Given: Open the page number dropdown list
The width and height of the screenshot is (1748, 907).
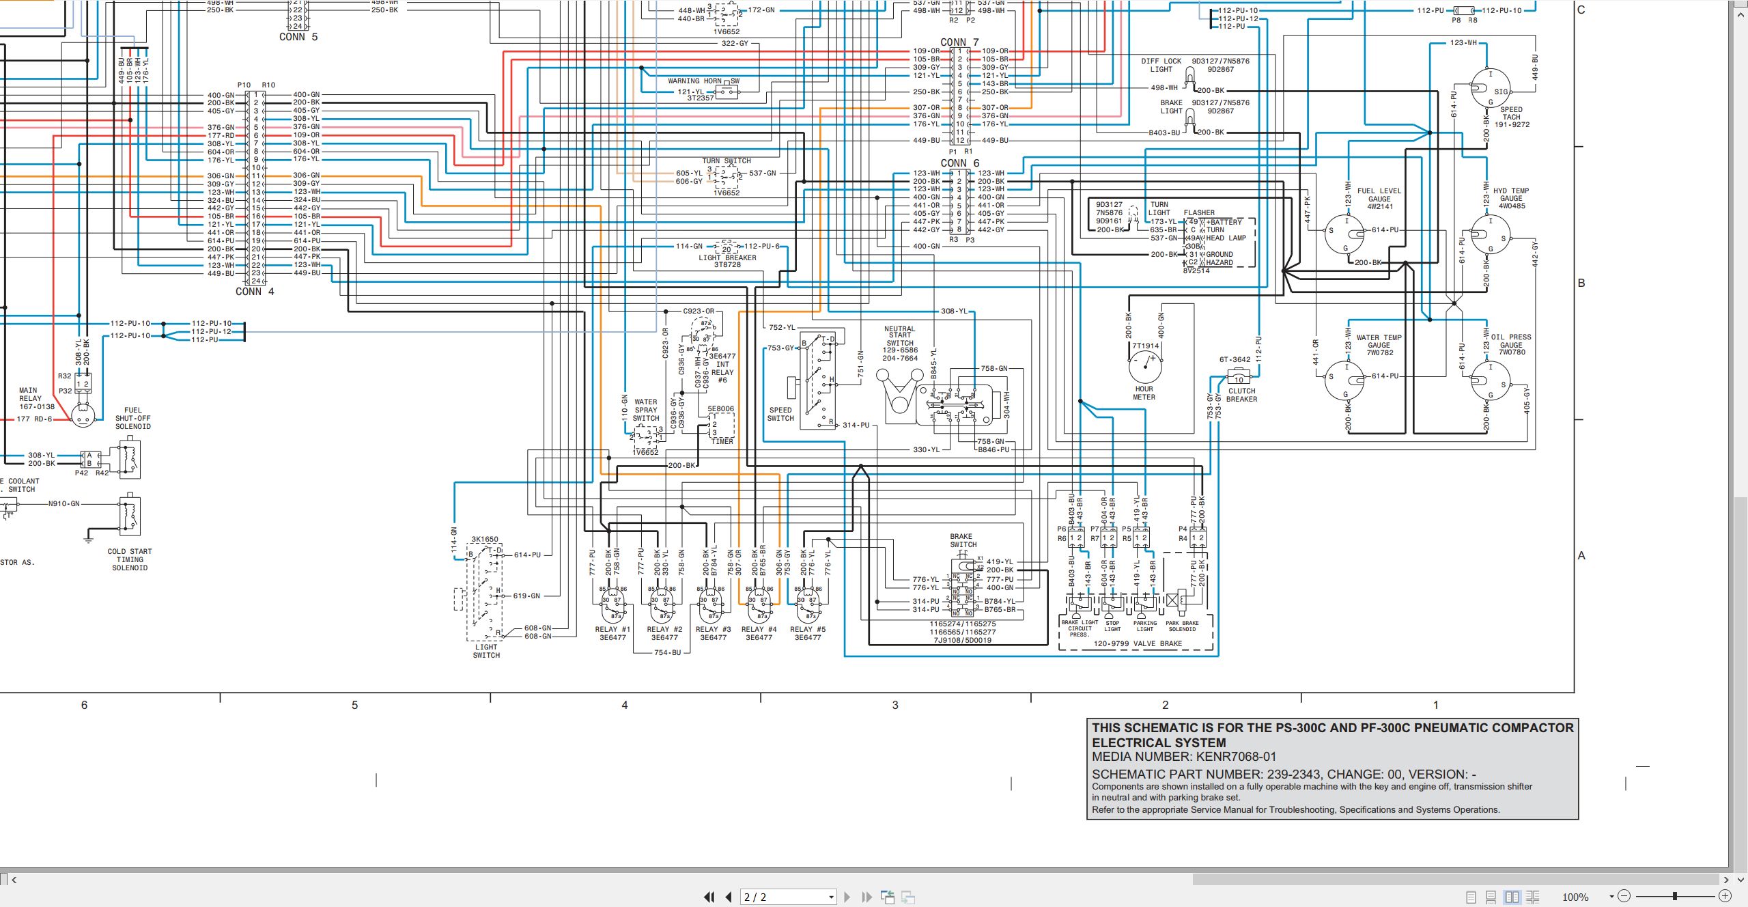Looking at the screenshot, I should point(831,897).
